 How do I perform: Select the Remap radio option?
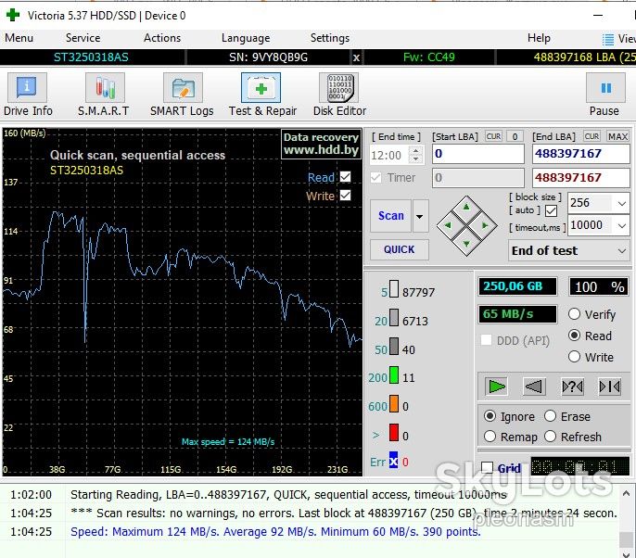click(490, 437)
